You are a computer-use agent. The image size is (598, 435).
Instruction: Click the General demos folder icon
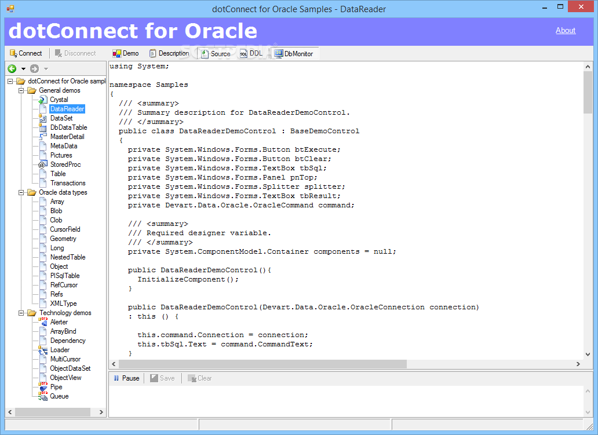click(x=32, y=90)
